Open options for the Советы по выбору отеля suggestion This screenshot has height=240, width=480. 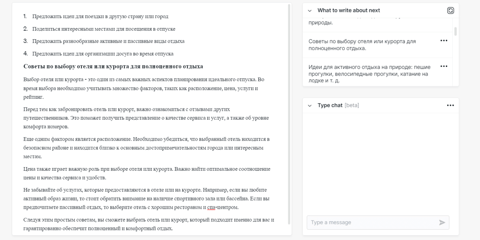pyautogui.click(x=444, y=40)
